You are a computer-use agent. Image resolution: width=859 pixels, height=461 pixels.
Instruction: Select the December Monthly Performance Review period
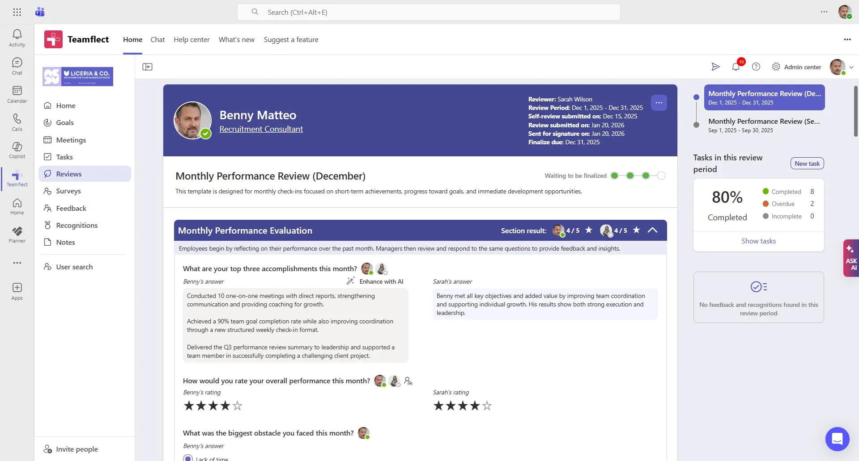(764, 97)
